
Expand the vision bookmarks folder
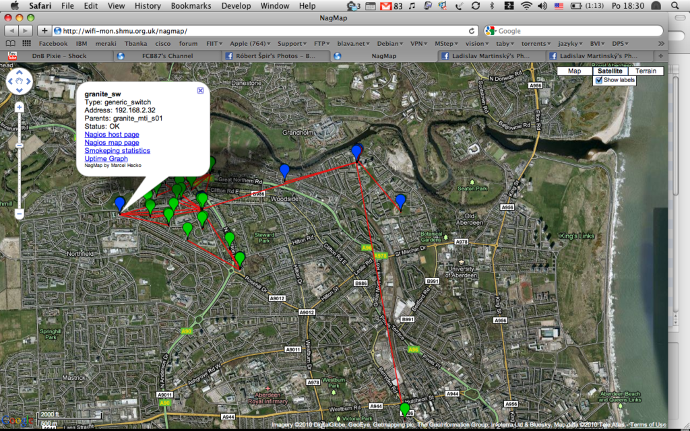[x=477, y=44]
